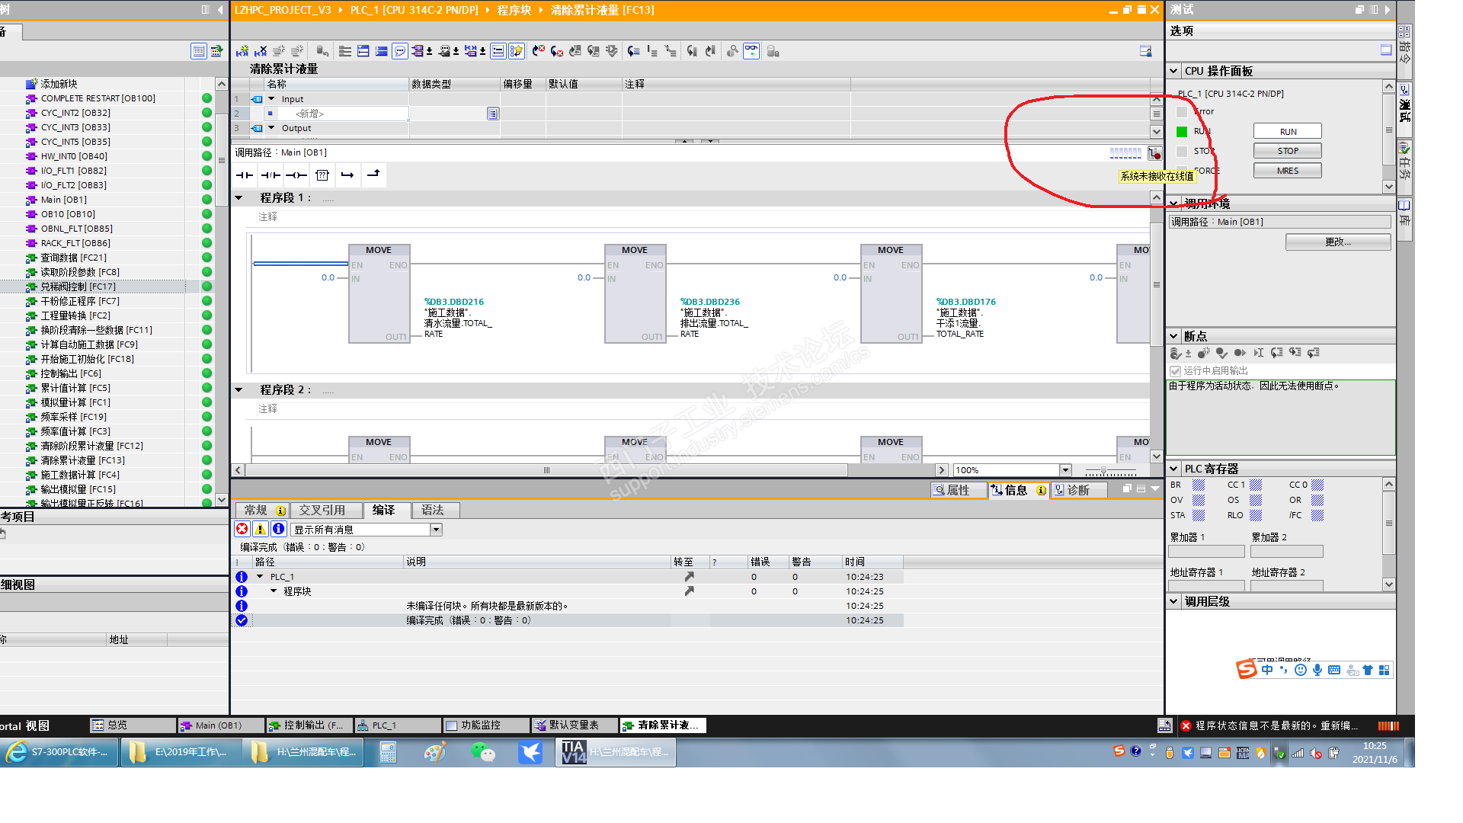Image resolution: width=1463 pixels, height=823 pixels.
Task: Insert an empty box instruction
Action: tap(322, 175)
